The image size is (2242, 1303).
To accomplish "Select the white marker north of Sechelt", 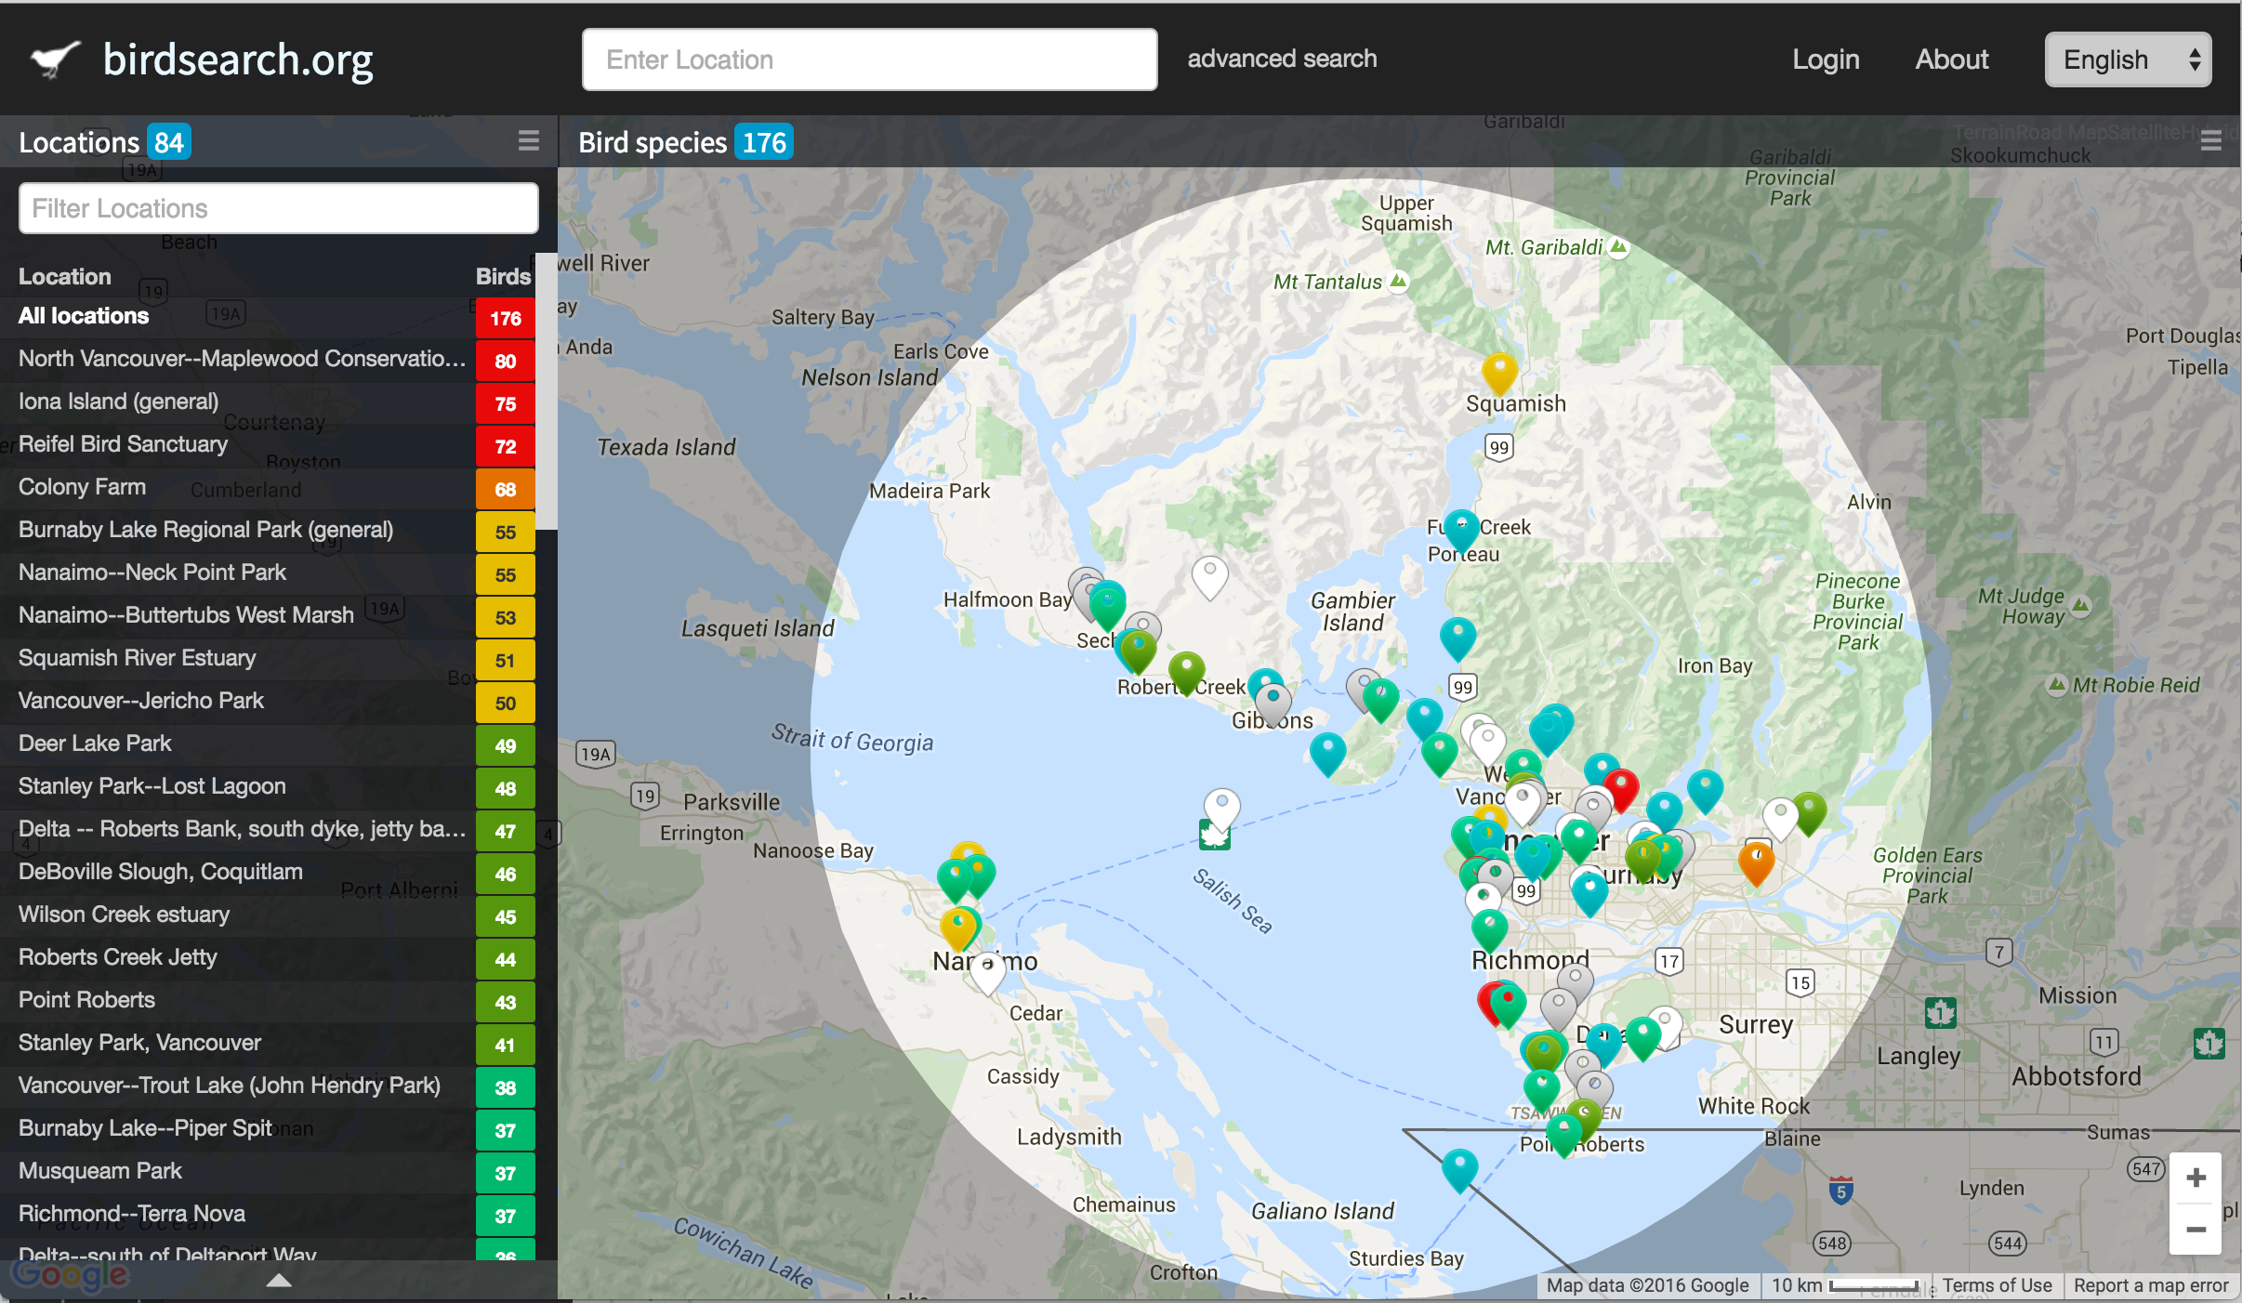I will [1209, 578].
